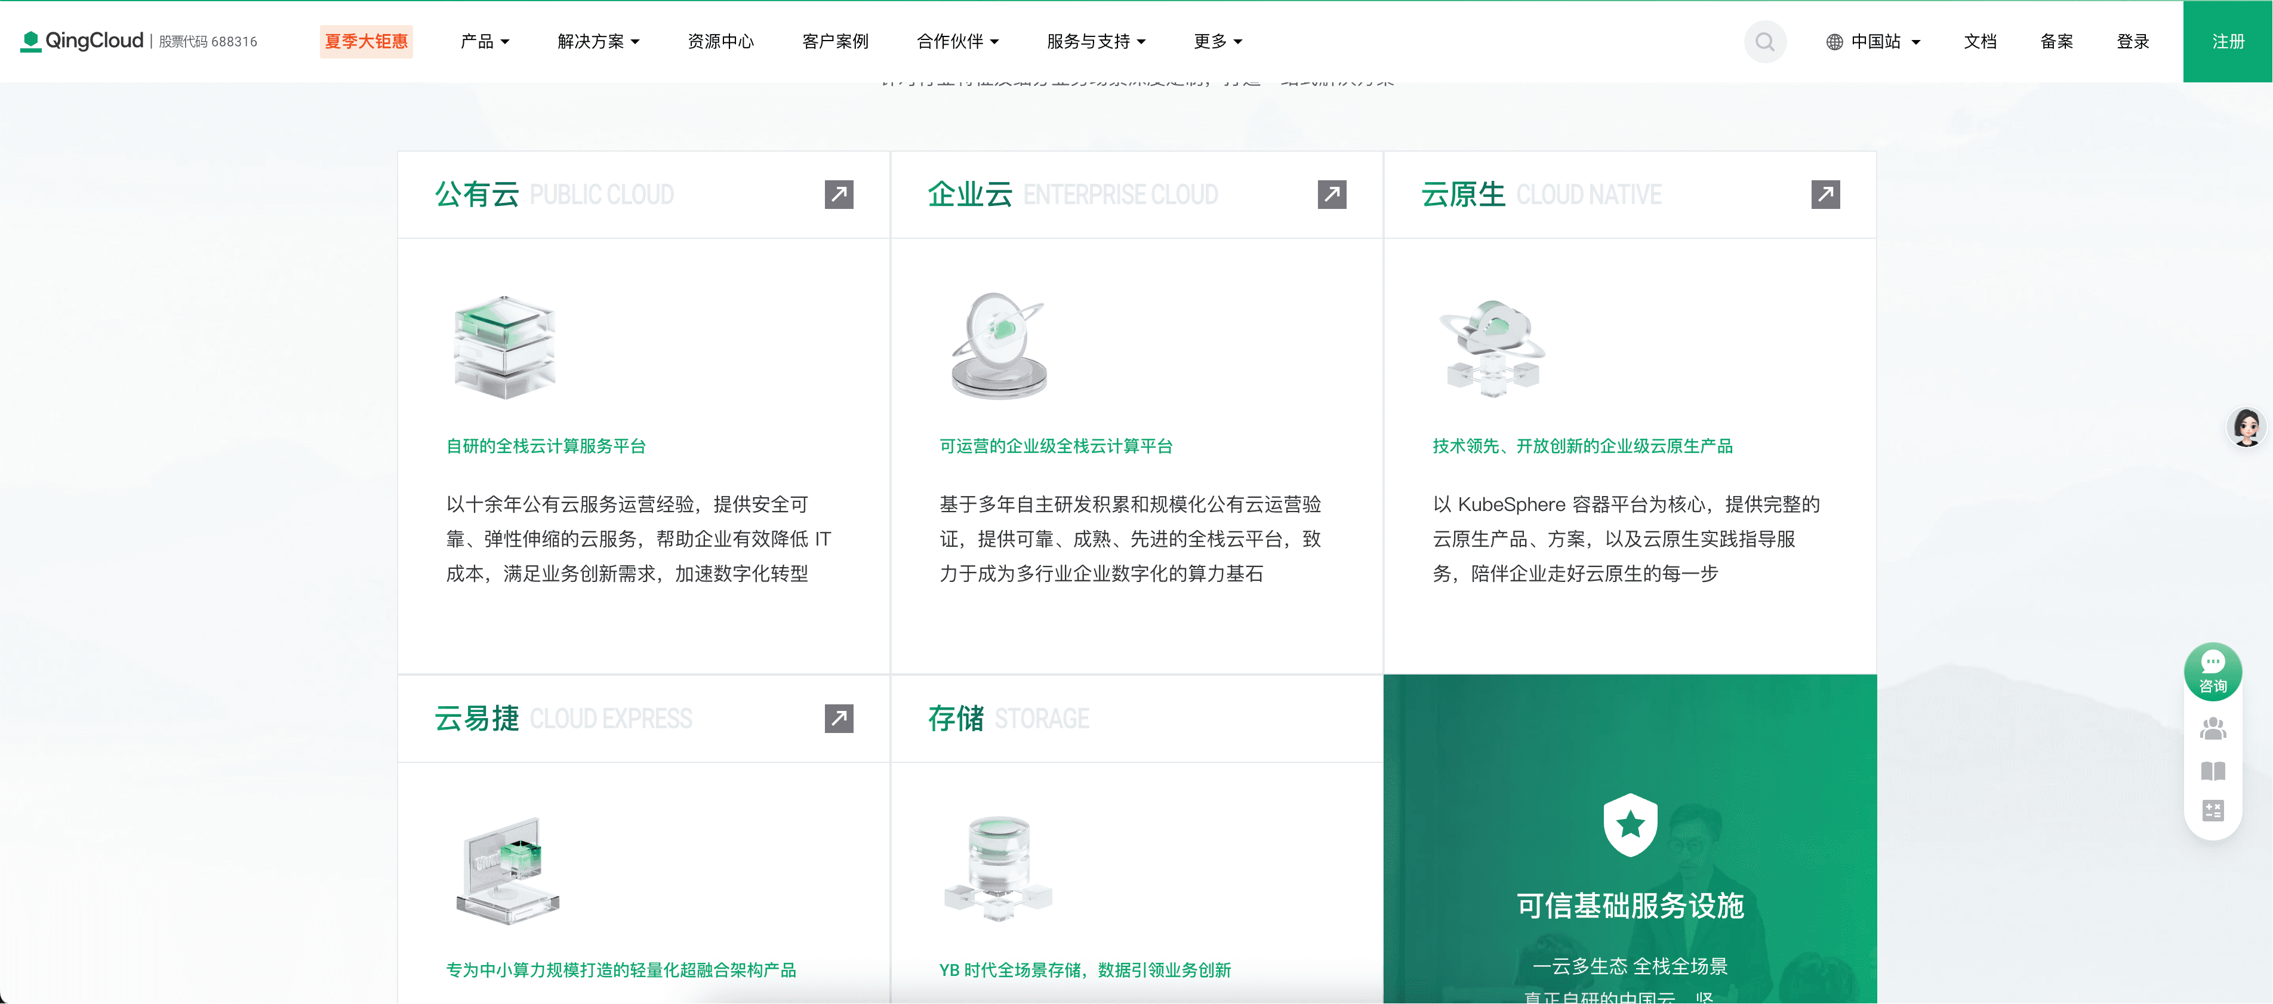Open 客户案例 menu item
Screen dimensions: 2273x1004
[x=834, y=41]
